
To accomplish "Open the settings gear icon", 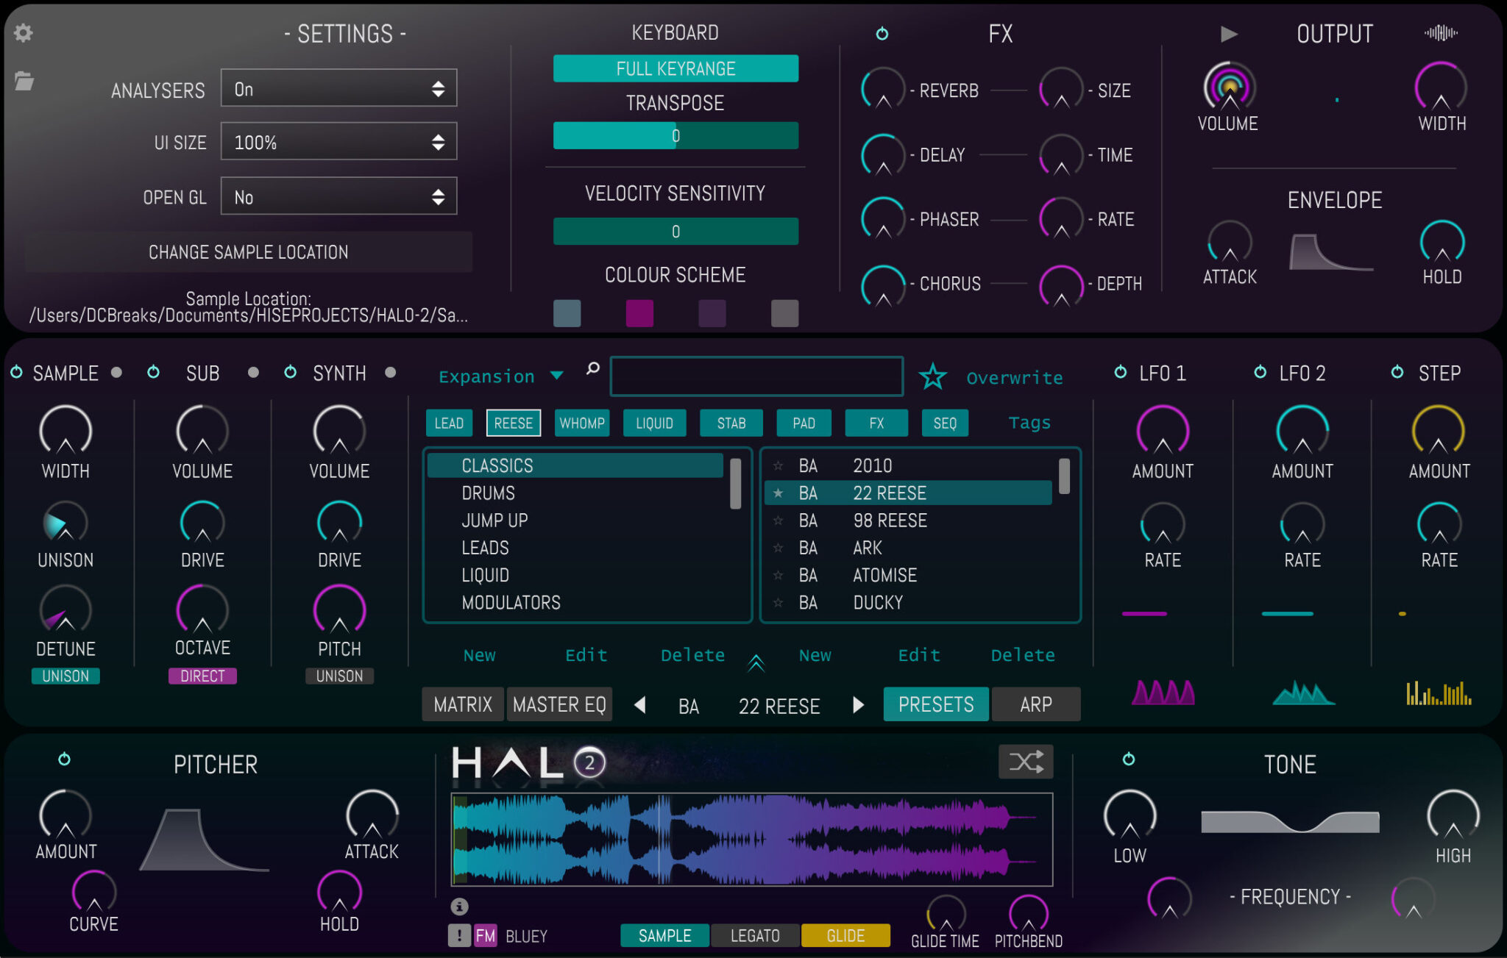I will click(x=23, y=33).
